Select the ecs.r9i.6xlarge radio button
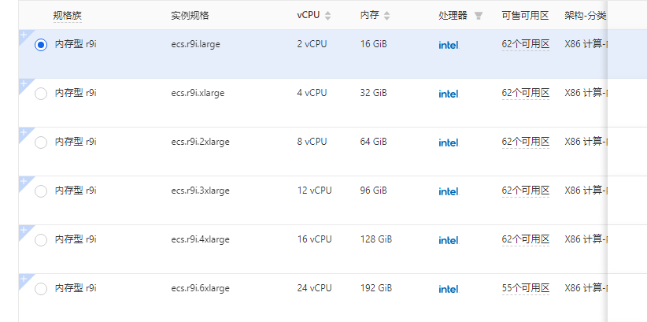 (x=41, y=289)
